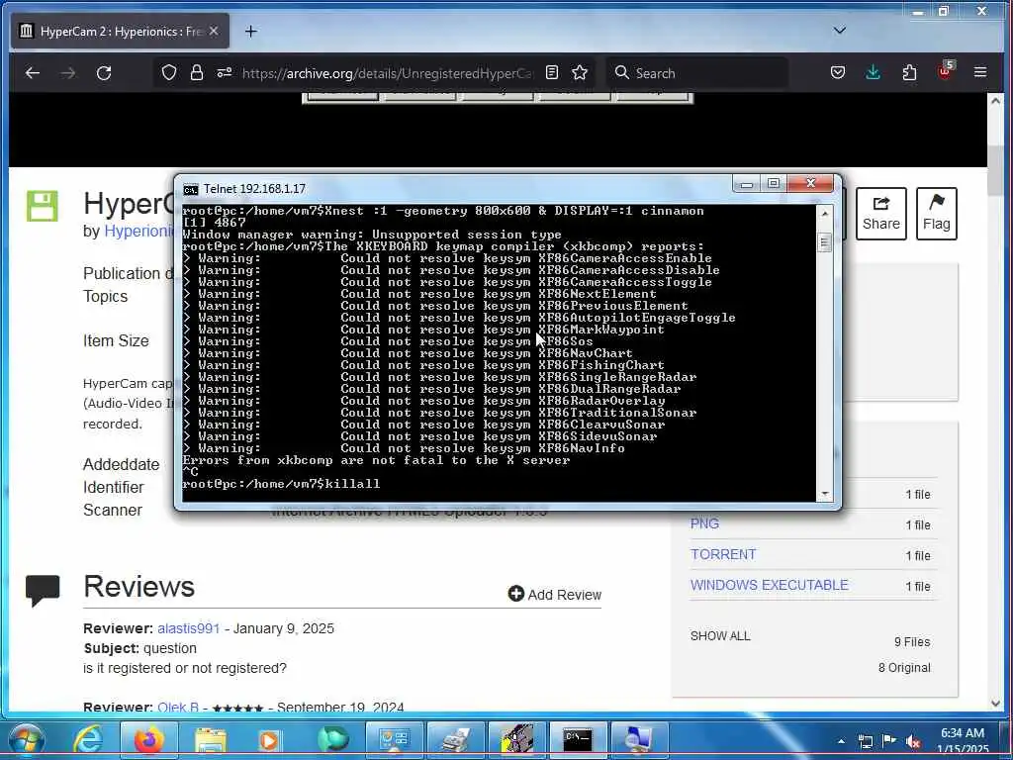Click the Reviews speech bubble icon
Screen dimensions: 1013x760
click(x=43, y=590)
